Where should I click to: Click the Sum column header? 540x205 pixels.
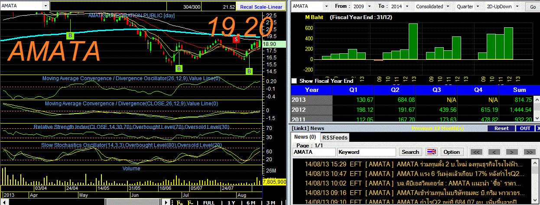(x=519, y=90)
